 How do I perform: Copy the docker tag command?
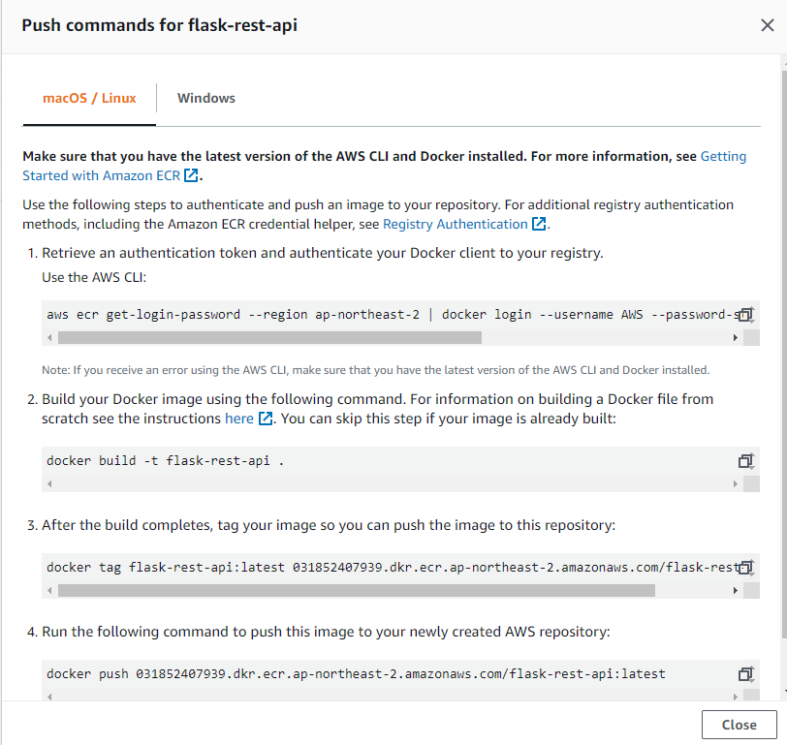(x=745, y=567)
